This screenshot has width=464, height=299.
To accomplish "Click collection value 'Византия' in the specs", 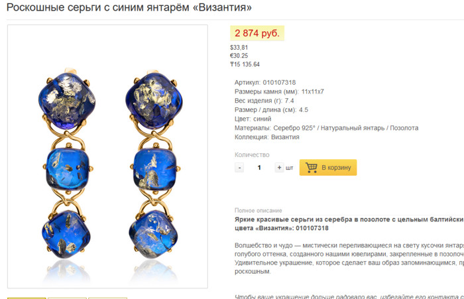I will click(x=285, y=137).
